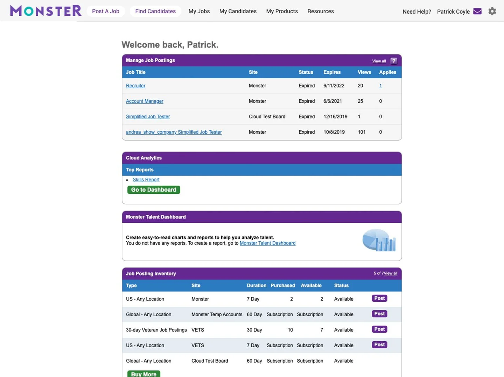
Task: Open andrea_show_company Simplified Job Tester posting
Action: [x=174, y=132]
